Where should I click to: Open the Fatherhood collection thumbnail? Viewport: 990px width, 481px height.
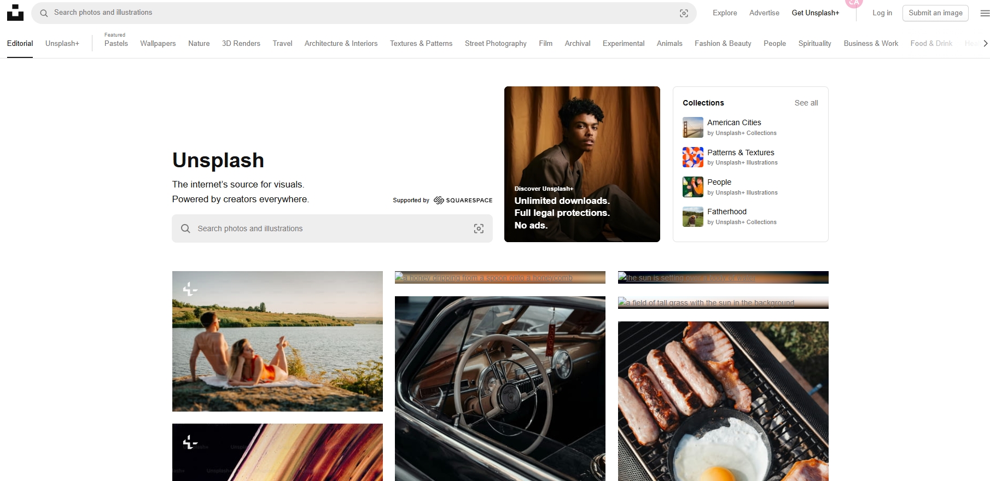[693, 216]
